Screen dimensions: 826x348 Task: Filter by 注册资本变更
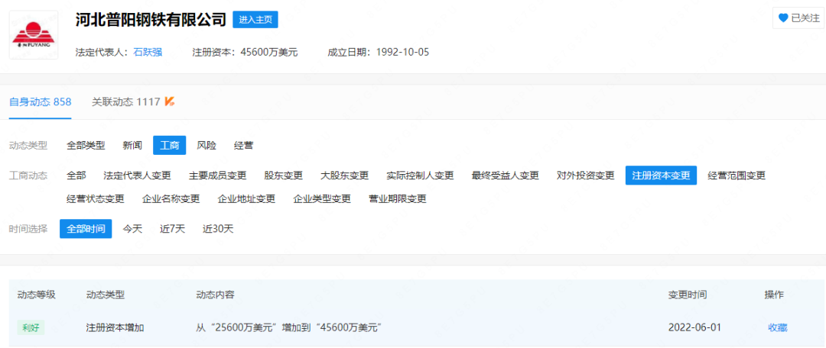coord(661,176)
